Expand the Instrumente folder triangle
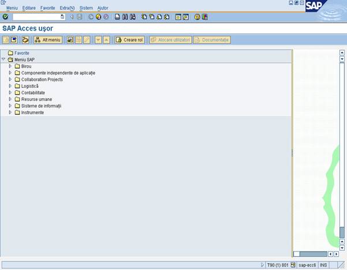This screenshot has width=347, height=270. pyautogui.click(x=10, y=112)
